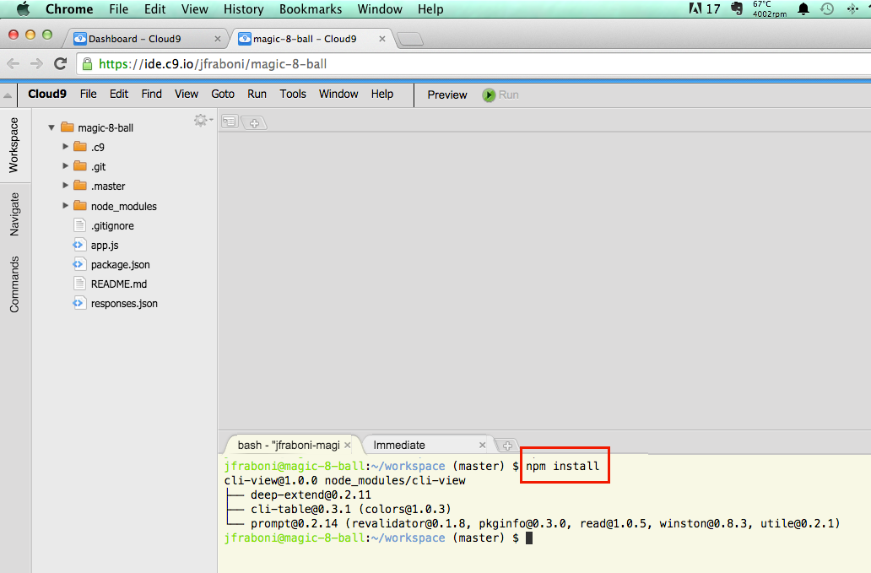Screen dimensions: 871x573
Task: Open the Cloud9 Run menu
Action: [x=257, y=94]
